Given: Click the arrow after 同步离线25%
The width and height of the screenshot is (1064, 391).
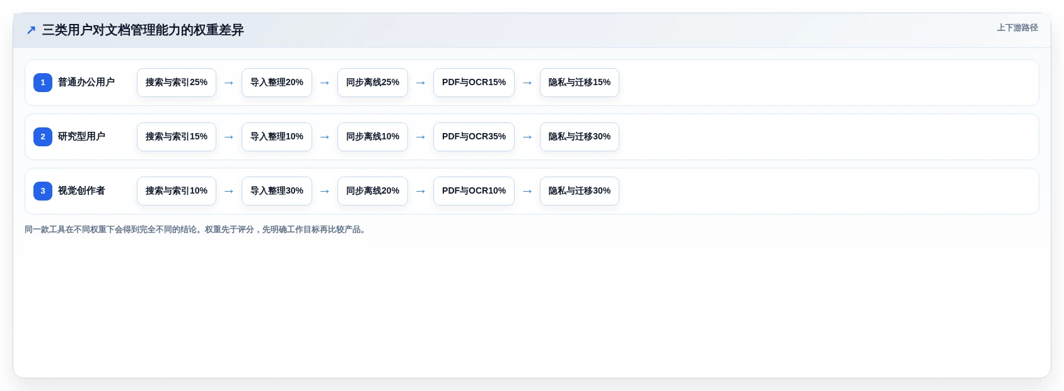Looking at the screenshot, I should click(421, 83).
